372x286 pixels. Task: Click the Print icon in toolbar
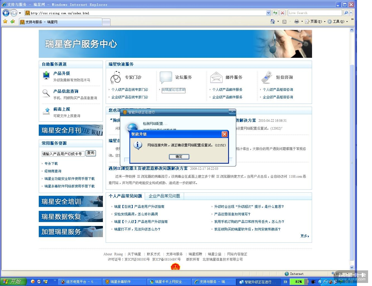[x=297, y=22]
